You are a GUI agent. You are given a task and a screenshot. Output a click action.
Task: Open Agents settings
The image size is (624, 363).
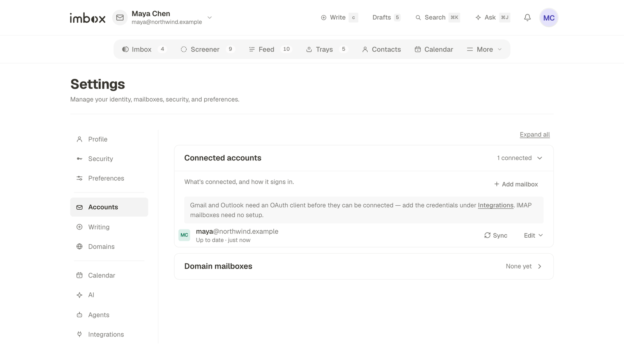pos(109,315)
